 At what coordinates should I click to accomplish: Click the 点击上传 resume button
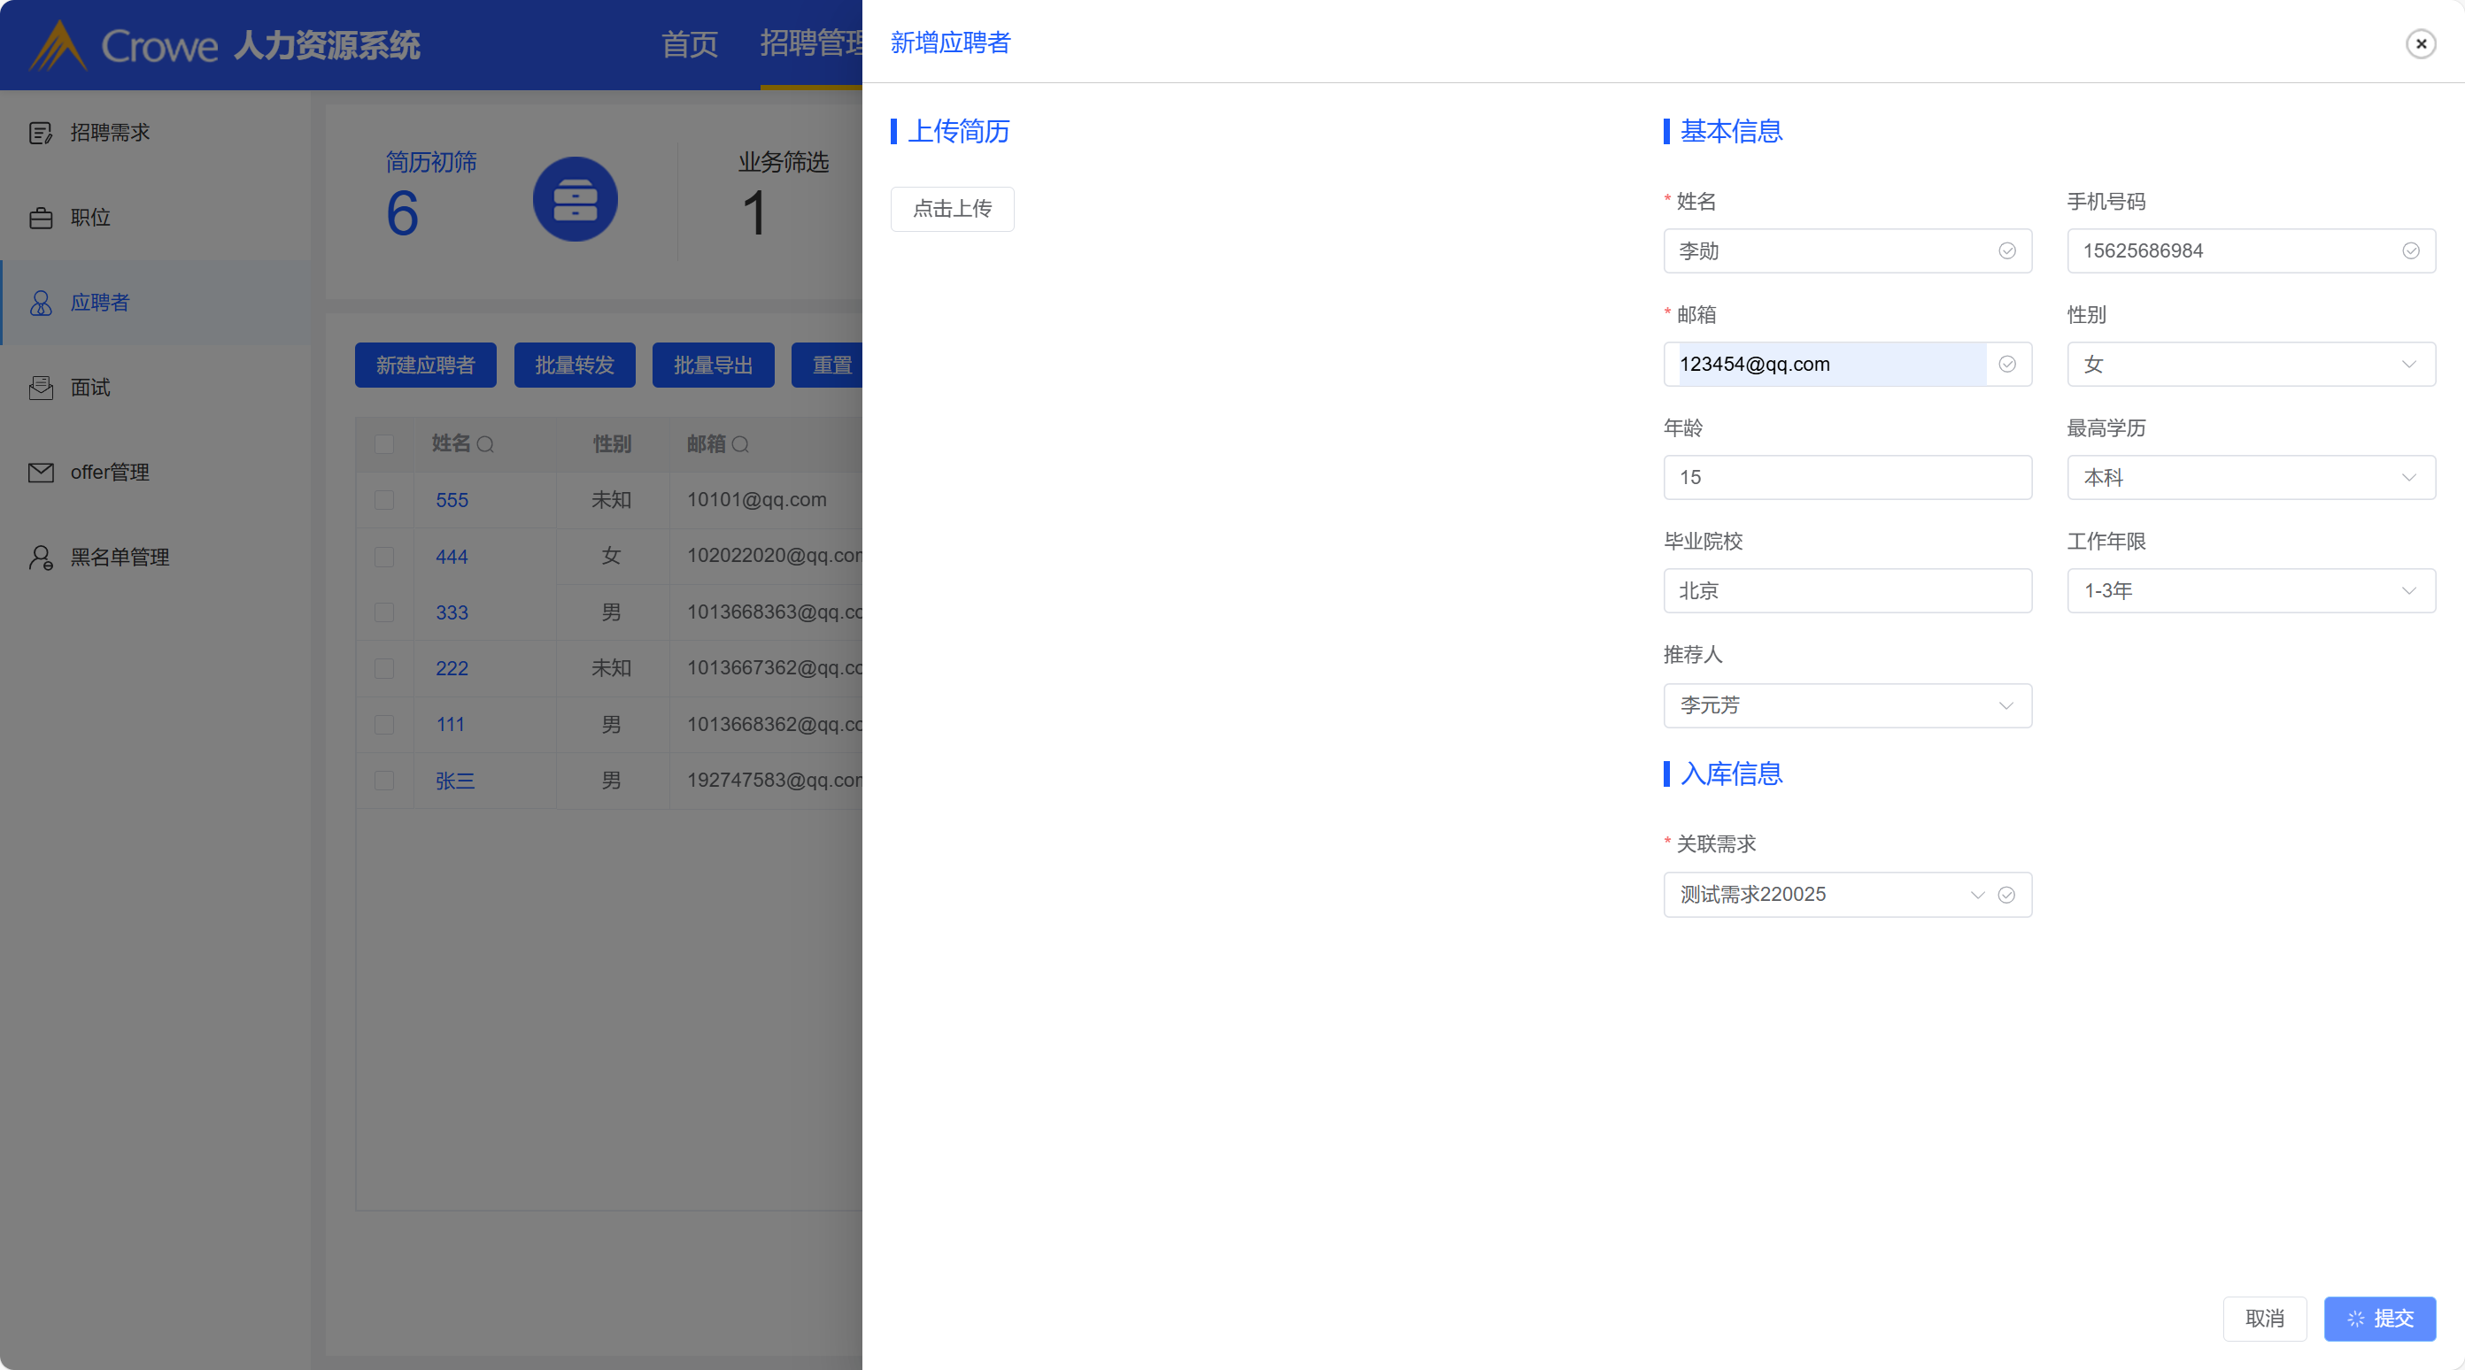(951, 209)
